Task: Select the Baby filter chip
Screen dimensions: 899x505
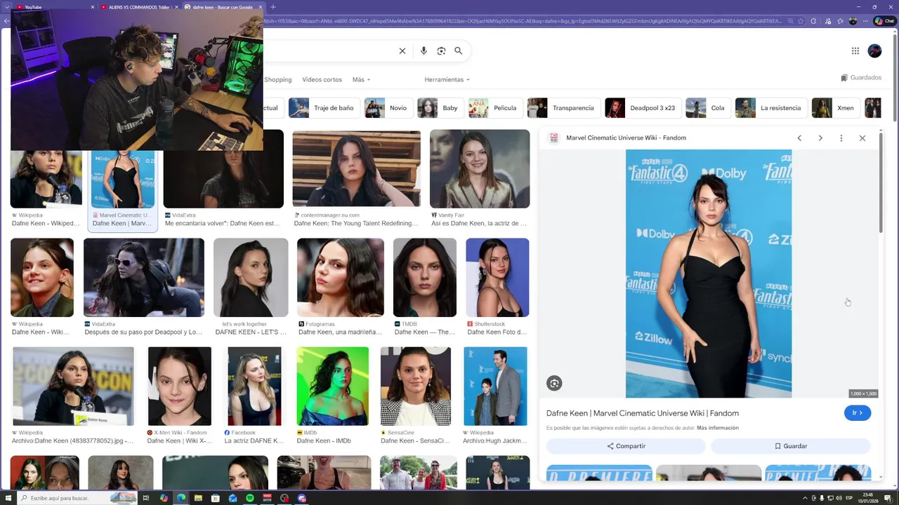Action: pyautogui.click(x=440, y=108)
